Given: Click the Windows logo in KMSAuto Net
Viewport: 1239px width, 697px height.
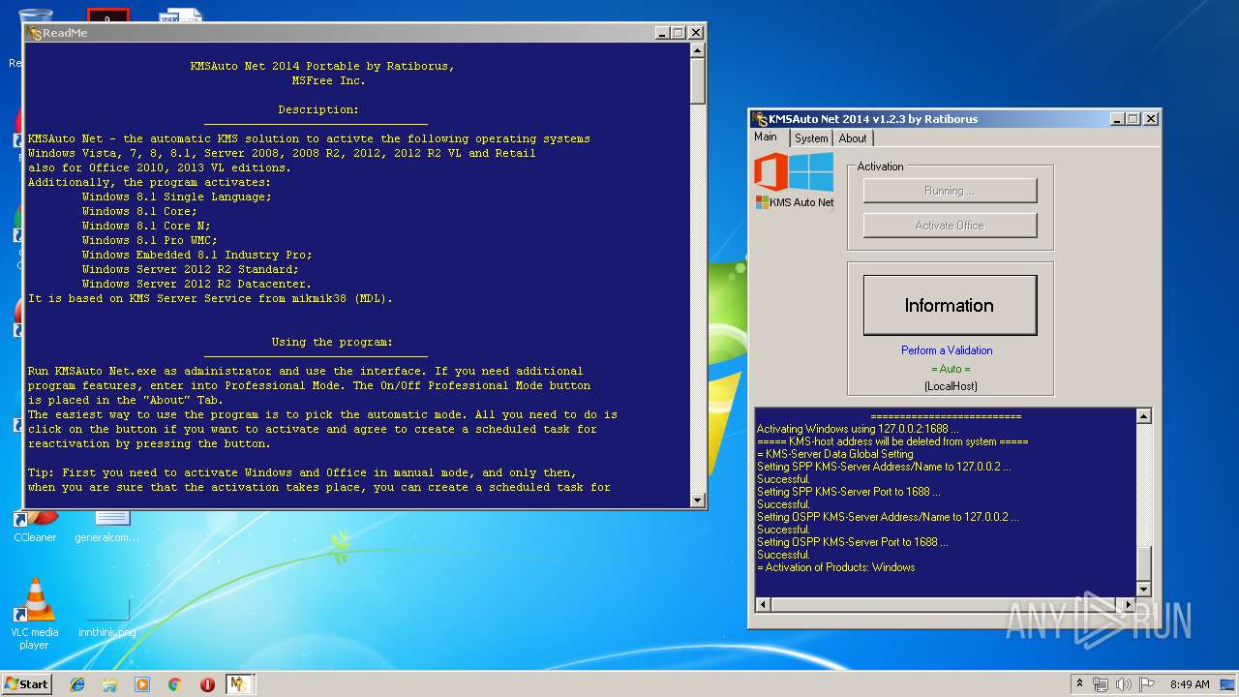Looking at the screenshot, I should point(811,172).
